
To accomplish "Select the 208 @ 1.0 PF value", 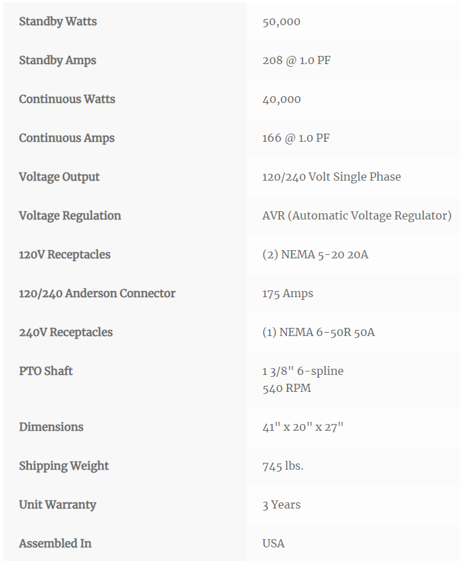I will [296, 61].
